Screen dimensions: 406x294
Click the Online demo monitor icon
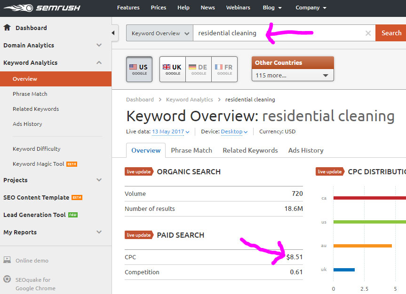click(x=7, y=260)
